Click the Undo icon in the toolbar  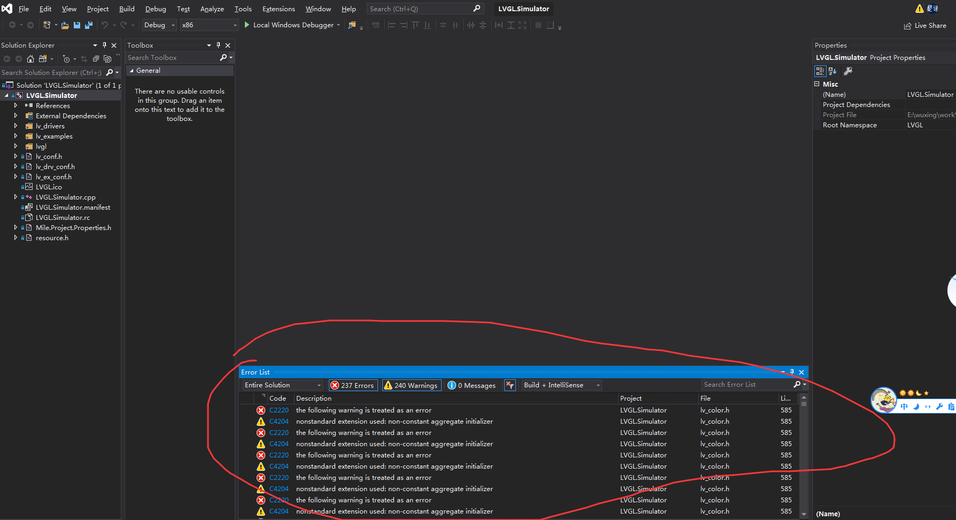click(x=105, y=25)
